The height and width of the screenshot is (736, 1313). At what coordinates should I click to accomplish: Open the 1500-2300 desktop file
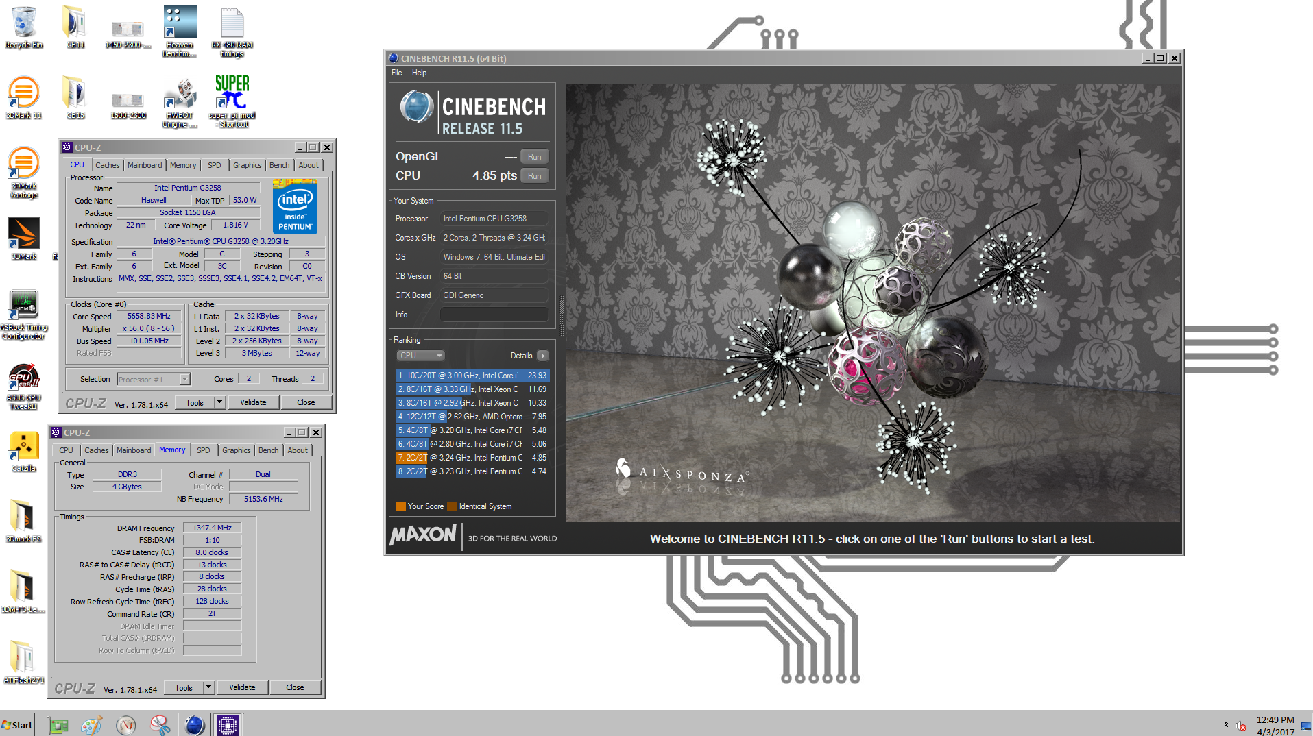click(x=128, y=104)
